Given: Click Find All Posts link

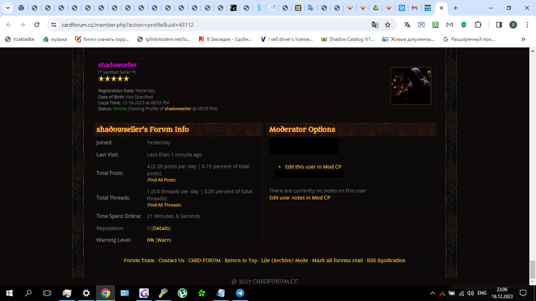Looking at the screenshot, I should tap(161, 180).
